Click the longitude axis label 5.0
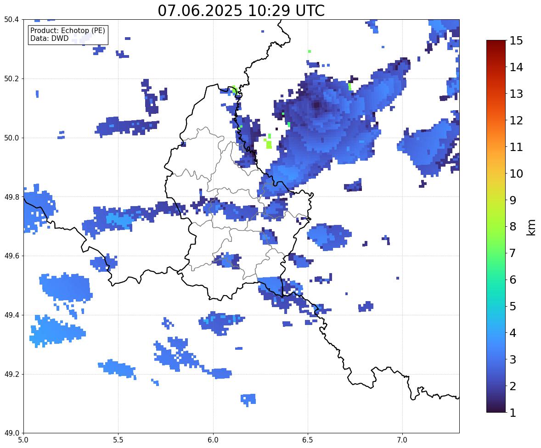 pyautogui.click(x=23, y=440)
